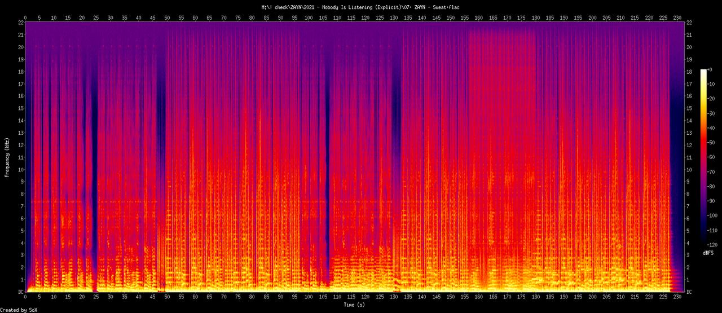Click the "-90" label on the dBFS scale
This screenshot has width=722, height=313.
[712, 201]
